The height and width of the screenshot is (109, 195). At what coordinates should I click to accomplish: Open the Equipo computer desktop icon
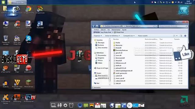[x=5, y=25]
